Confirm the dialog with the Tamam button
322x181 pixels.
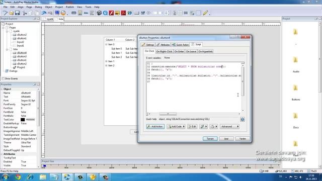pyautogui.click(x=210, y=139)
